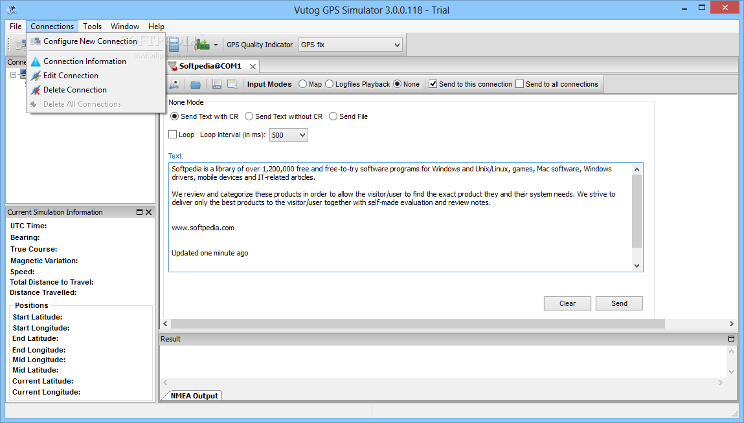Click the horizontal scrollbar right arrow

[731, 323]
